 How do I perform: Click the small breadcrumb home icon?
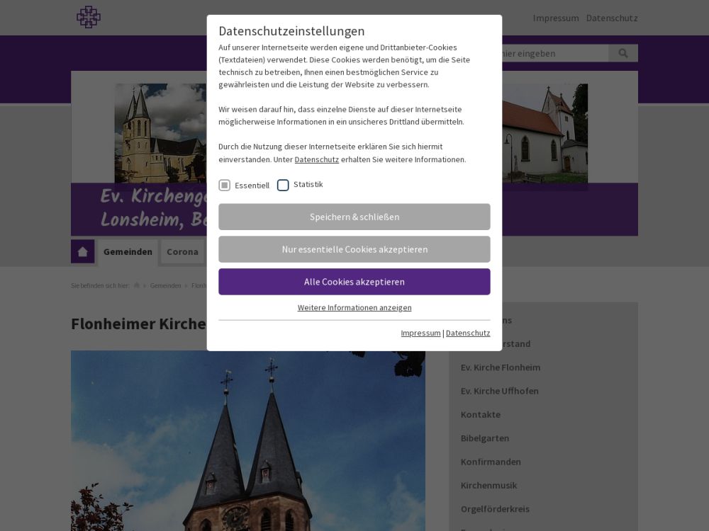point(137,285)
